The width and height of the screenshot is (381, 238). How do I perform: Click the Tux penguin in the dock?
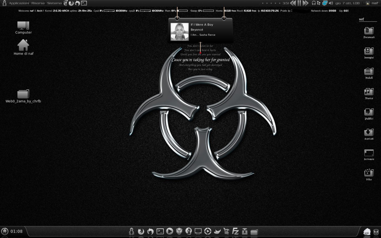[131, 231]
